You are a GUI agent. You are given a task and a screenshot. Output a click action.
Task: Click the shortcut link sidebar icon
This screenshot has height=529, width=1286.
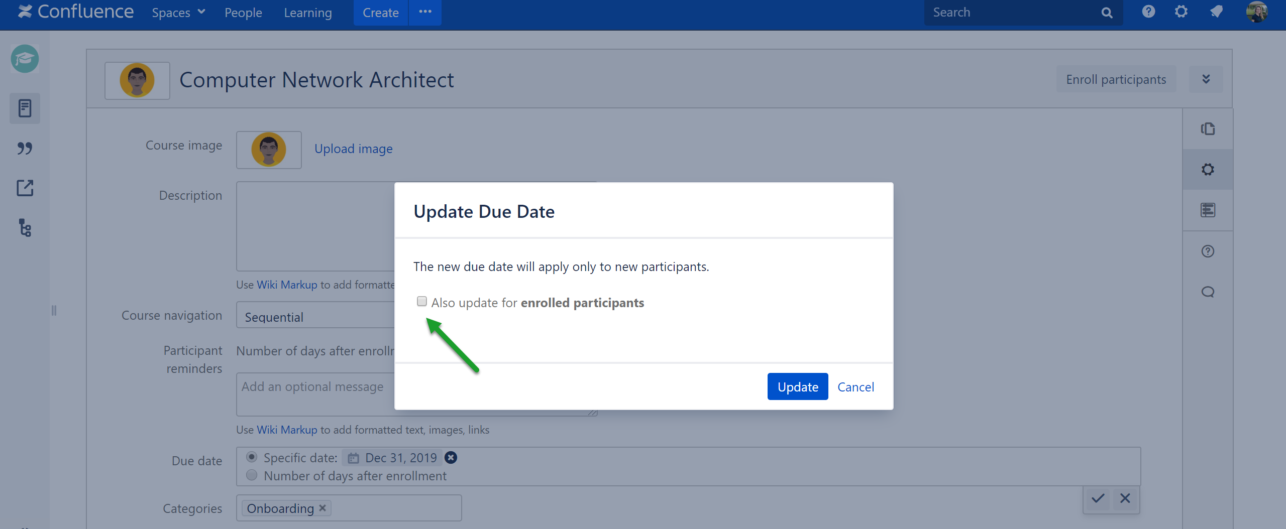click(25, 188)
